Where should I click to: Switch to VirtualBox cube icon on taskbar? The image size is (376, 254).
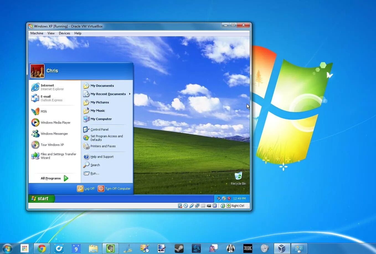click(x=282, y=248)
